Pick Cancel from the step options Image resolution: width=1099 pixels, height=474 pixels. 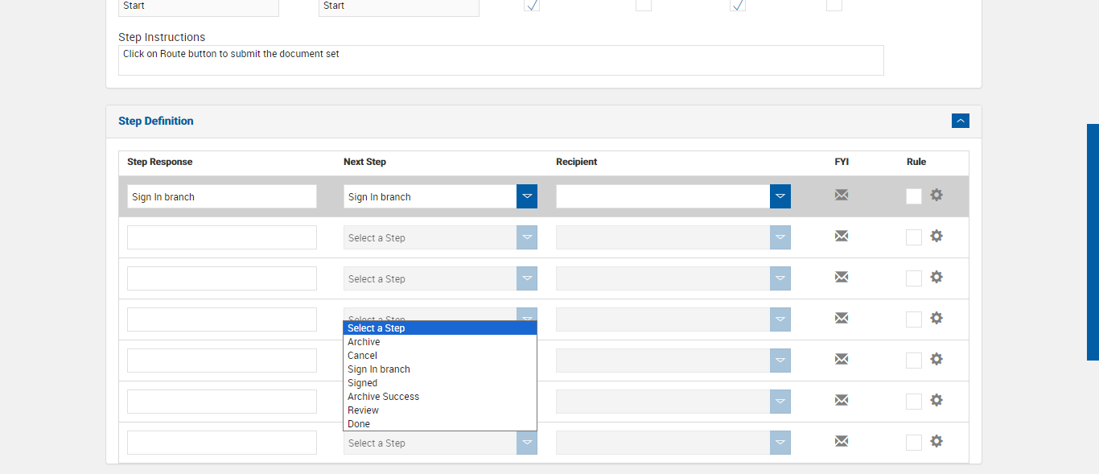[x=362, y=356]
